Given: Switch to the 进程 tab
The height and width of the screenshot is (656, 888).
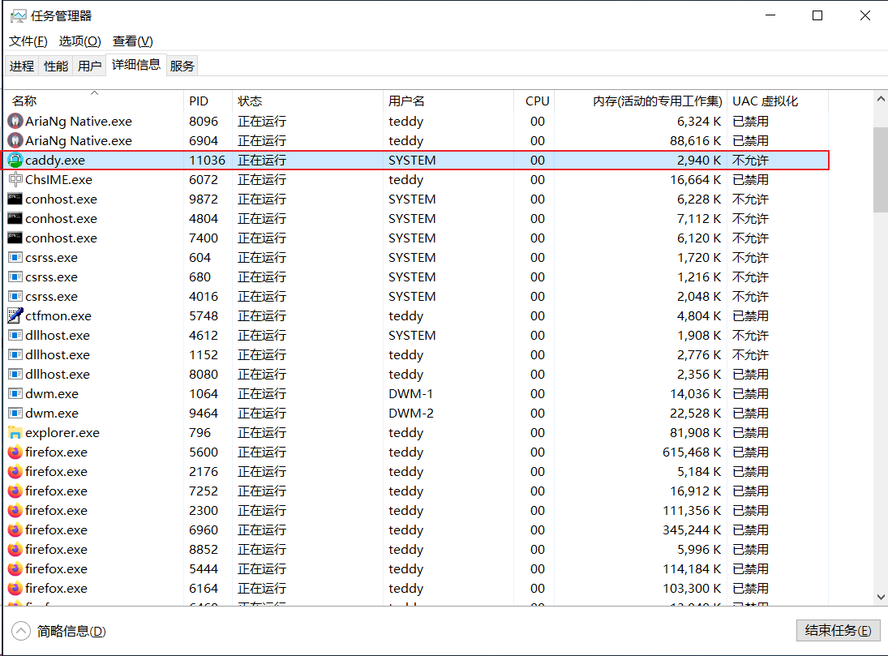Looking at the screenshot, I should click(x=22, y=66).
